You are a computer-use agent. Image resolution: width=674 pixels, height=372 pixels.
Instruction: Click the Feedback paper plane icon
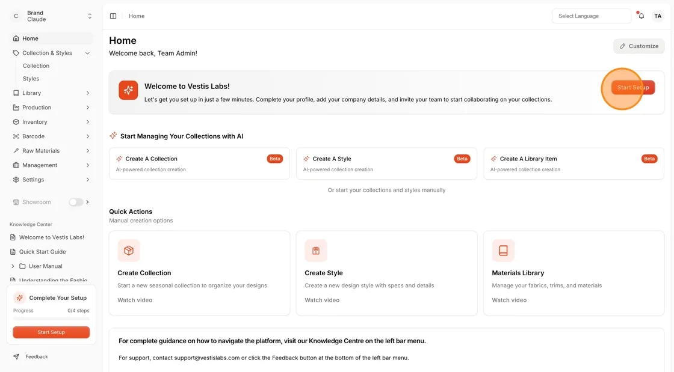pos(16,357)
